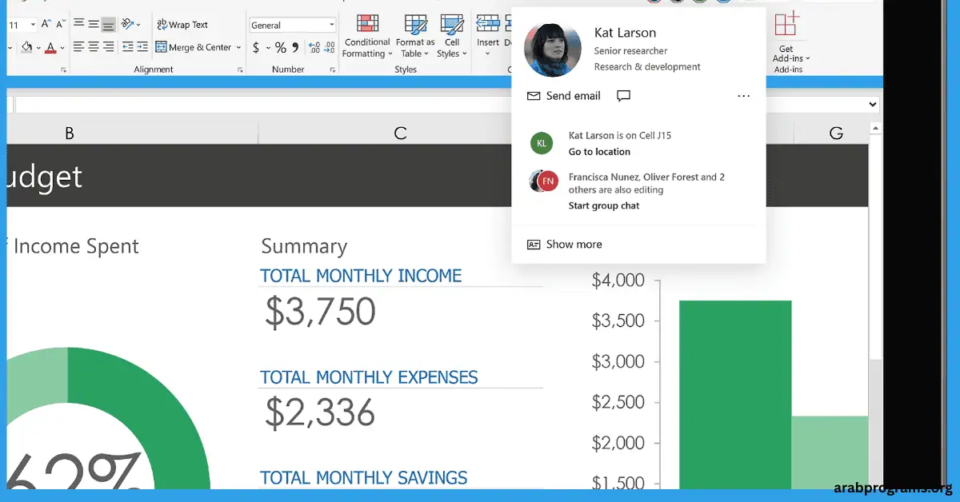The height and width of the screenshot is (502, 960).
Task: Expand the accounting format dropdown arrow
Action: [x=267, y=48]
